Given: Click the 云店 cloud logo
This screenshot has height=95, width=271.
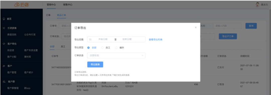Looking at the screenshot, I should pos(17,5).
